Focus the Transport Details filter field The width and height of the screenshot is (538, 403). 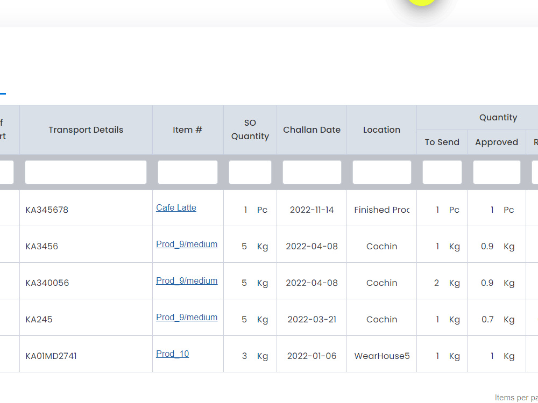86,172
